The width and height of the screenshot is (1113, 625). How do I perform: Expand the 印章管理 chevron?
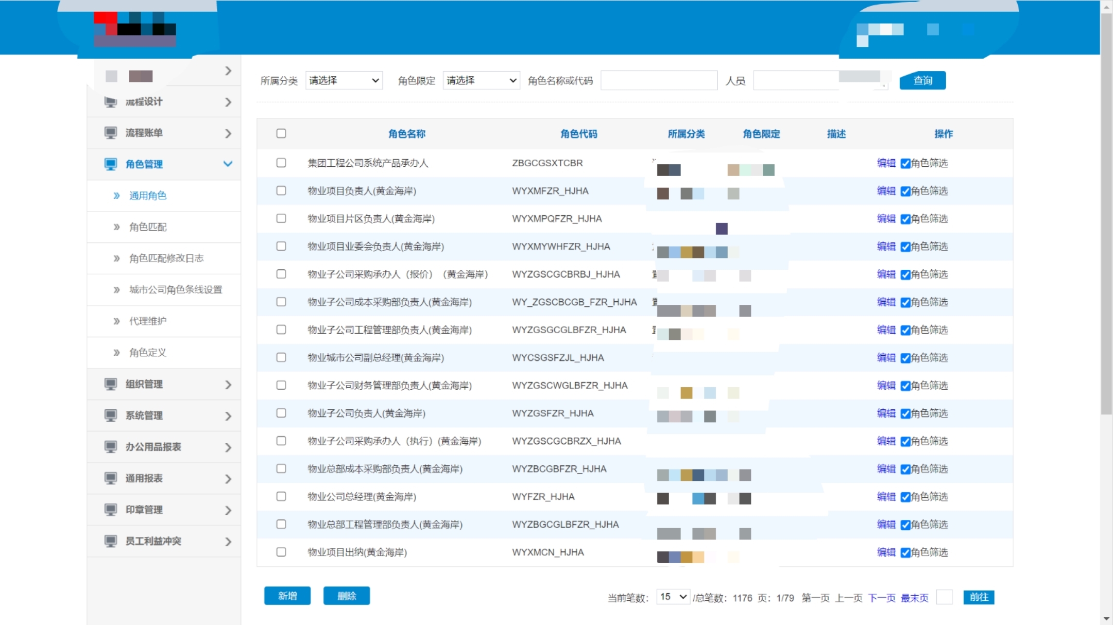click(228, 510)
